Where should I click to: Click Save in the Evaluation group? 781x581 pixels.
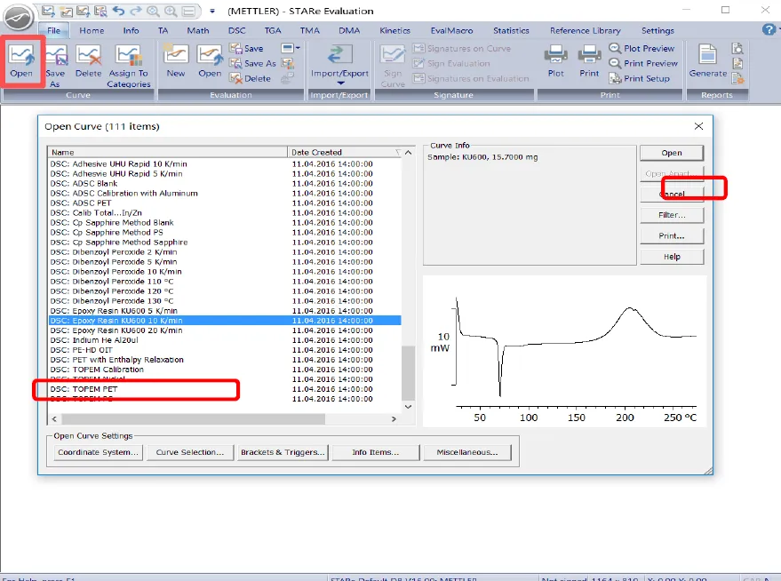click(x=246, y=48)
